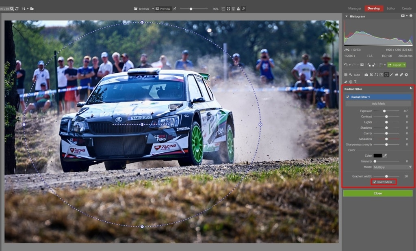Click the Intensity slider handle
416x251 pixels.
(x=375, y=161)
